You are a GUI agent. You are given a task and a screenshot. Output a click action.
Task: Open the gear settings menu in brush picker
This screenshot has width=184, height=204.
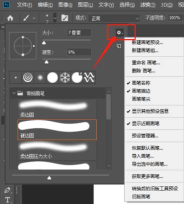[119, 32]
